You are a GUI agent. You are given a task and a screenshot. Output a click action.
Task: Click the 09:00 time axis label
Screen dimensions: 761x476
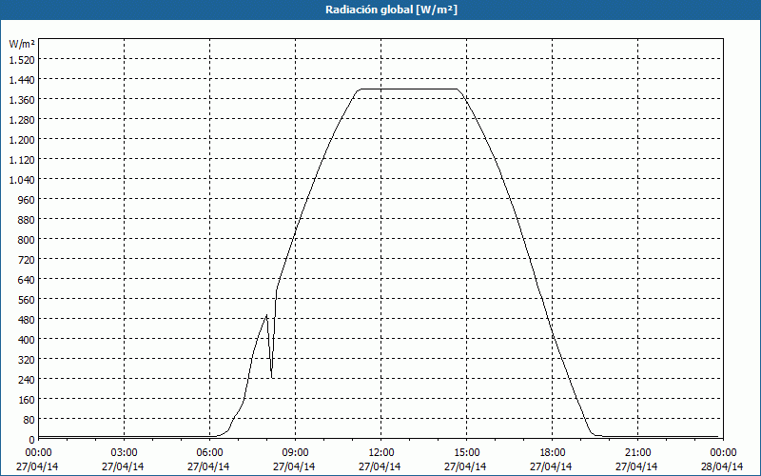[x=295, y=453]
